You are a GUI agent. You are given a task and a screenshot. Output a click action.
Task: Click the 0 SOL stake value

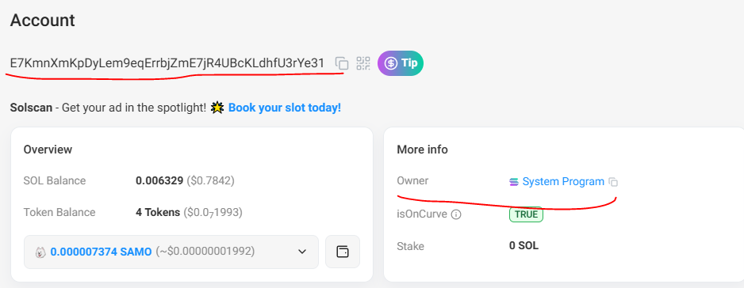[x=523, y=246]
